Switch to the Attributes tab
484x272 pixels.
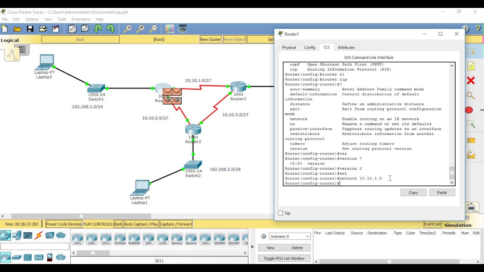point(346,48)
